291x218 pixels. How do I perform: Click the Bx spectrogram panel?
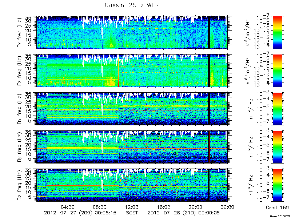pos(132,109)
